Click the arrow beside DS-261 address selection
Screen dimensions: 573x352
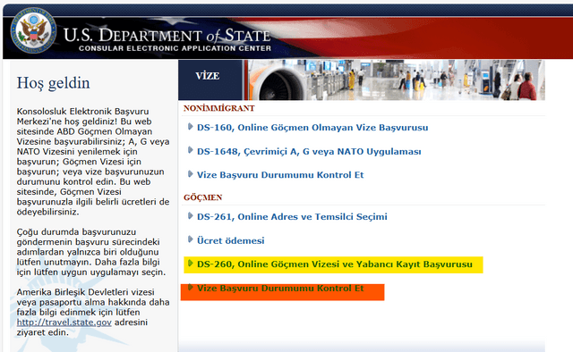(190, 216)
